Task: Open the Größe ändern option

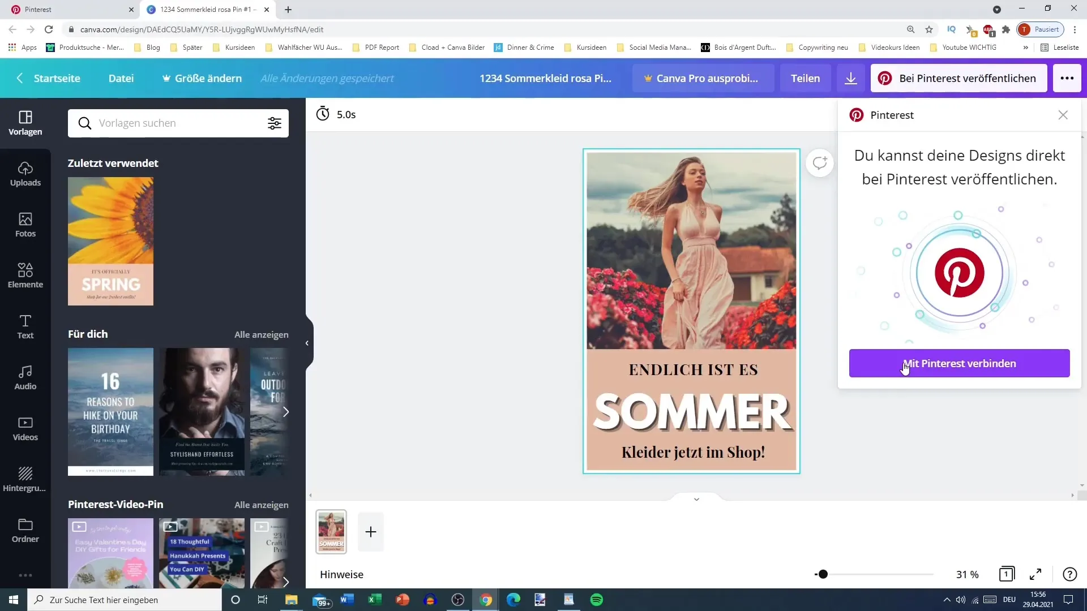Action: (202, 78)
